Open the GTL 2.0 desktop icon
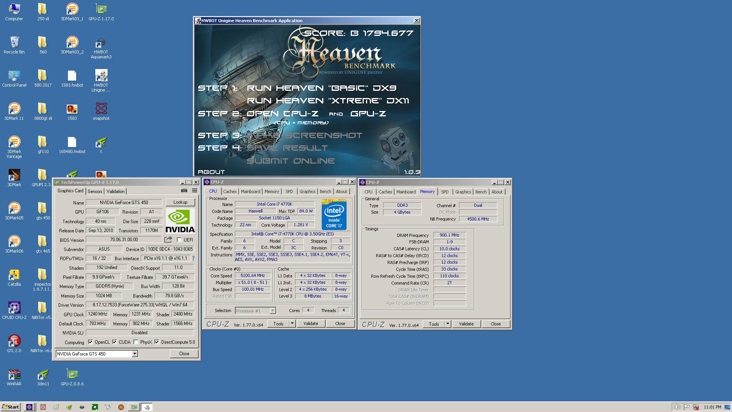 14,344
